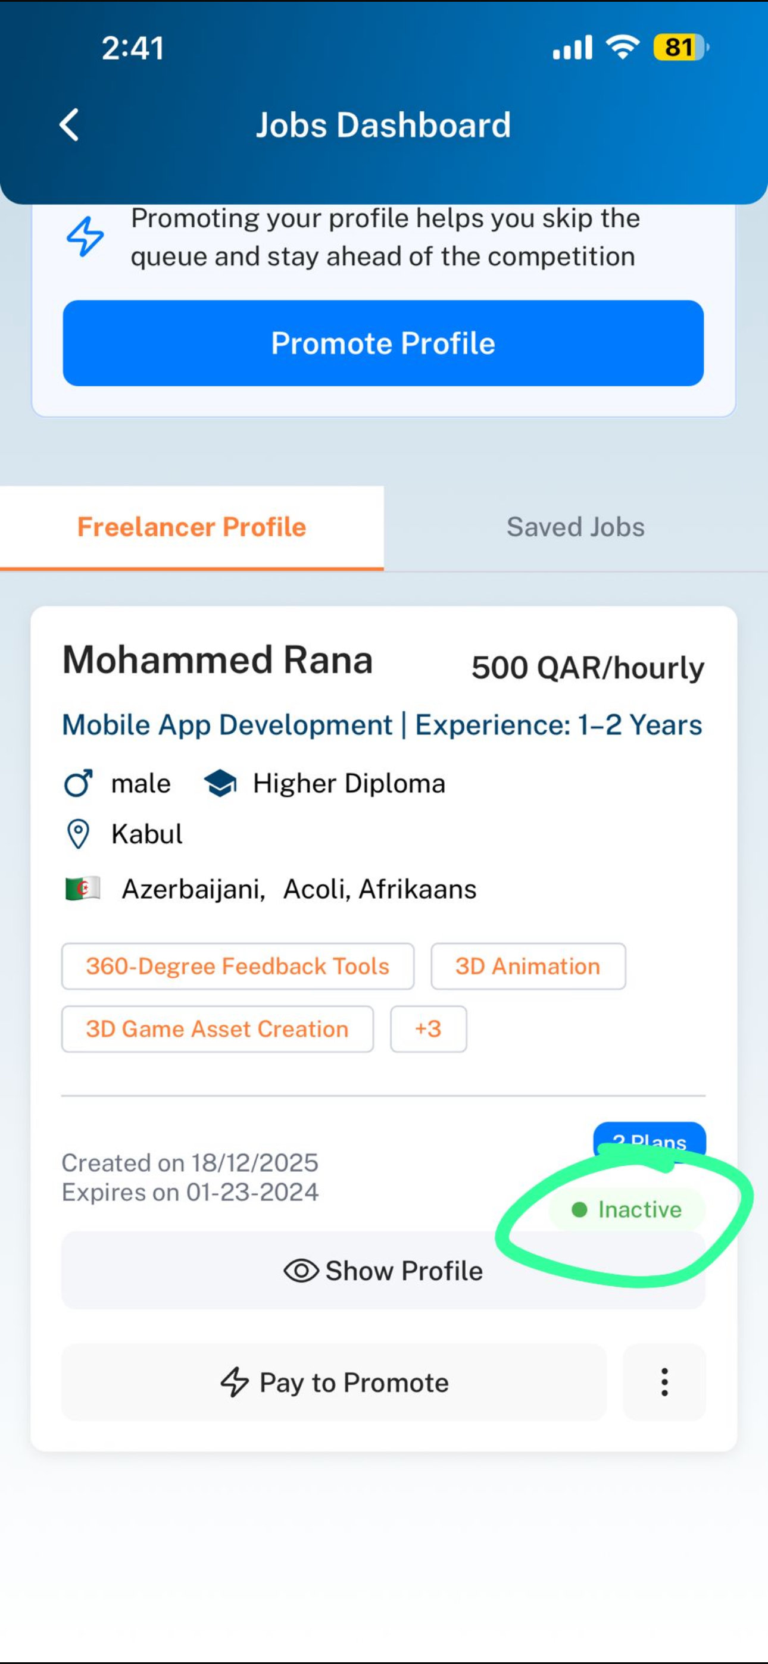
Task: Select the Freelancer Profile tab
Action: pos(192,528)
